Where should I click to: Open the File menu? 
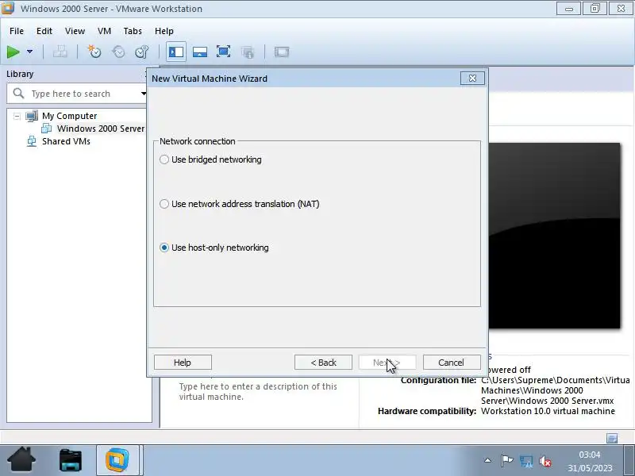(17, 31)
